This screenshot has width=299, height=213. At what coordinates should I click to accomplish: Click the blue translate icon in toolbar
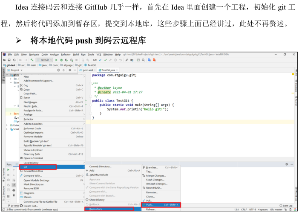pos(149,60)
